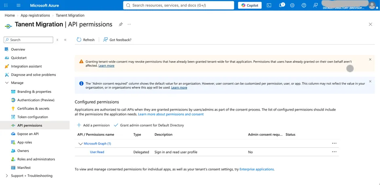Open Enterprise applications link

pyautogui.click(x=257, y=169)
